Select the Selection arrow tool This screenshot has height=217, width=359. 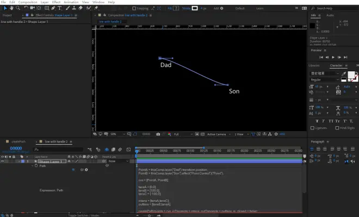coord(5,8)
